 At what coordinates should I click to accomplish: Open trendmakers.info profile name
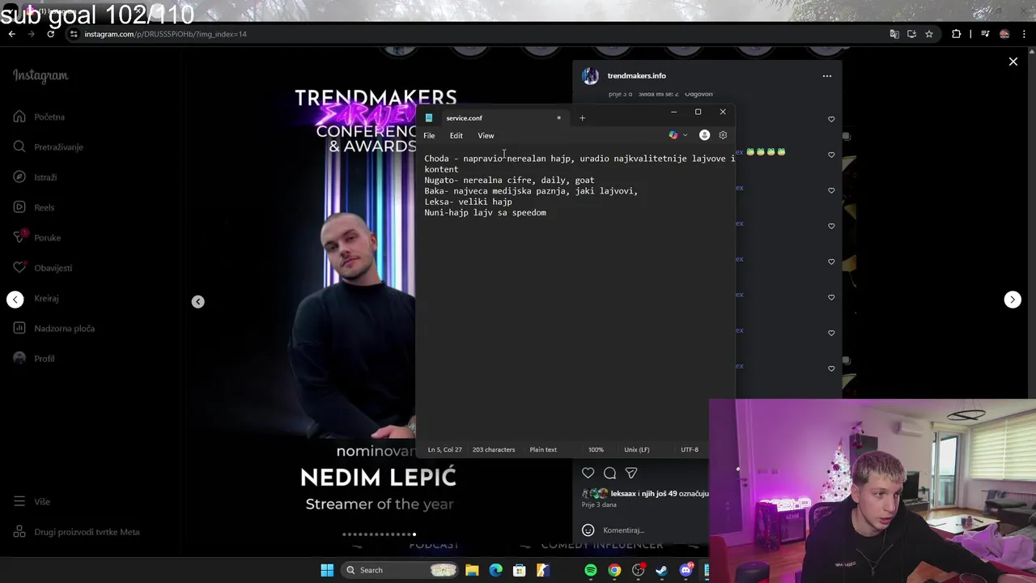click(x=637, y=75)
